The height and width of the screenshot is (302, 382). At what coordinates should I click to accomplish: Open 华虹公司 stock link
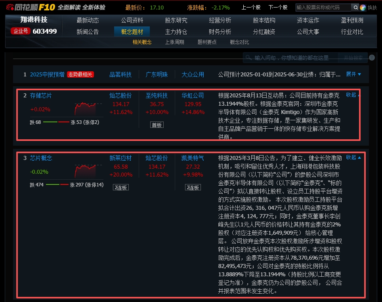click(x=193, y=95)
